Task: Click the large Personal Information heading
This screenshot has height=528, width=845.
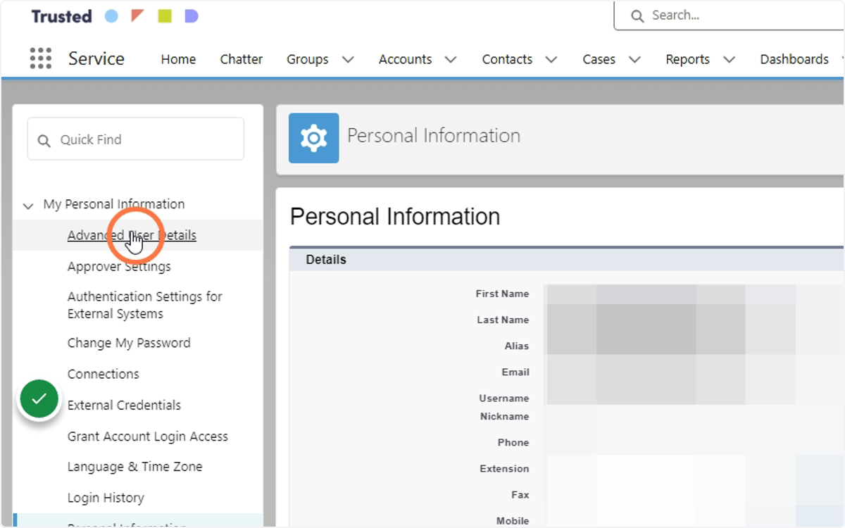Action: point(395,216)
